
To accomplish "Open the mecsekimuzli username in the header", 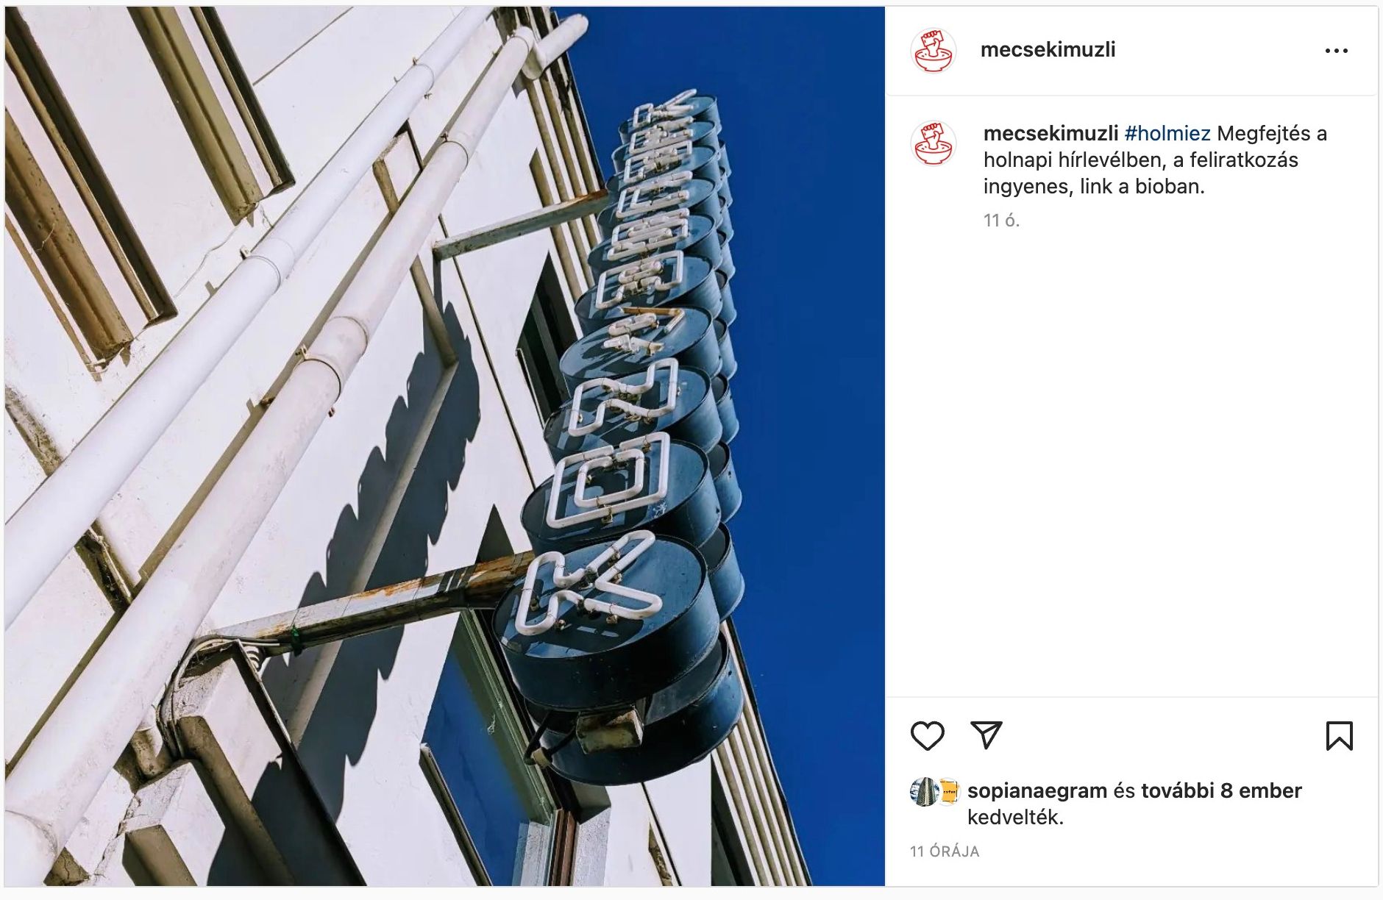I will (x=1048, y=49).
